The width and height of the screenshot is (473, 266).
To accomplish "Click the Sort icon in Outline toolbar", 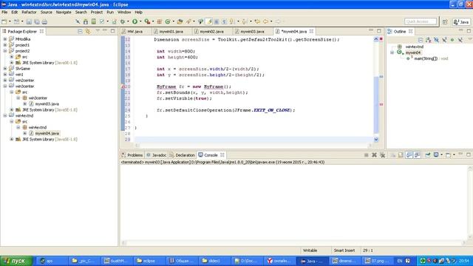I will (429, 40).
